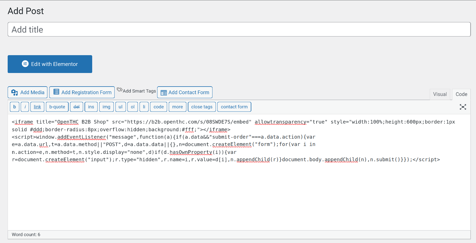
Task: Click the Contact Form icon
Action: click(164, 93)
